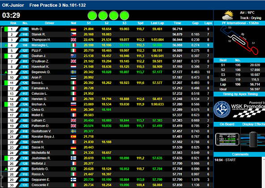Sort by the Last Lap column header
This screenshot has height=188, width=265.
157,23
